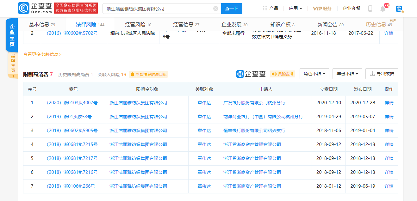Click 浙江省浙商资产管理有限公司 in row 4

point(252,144)
